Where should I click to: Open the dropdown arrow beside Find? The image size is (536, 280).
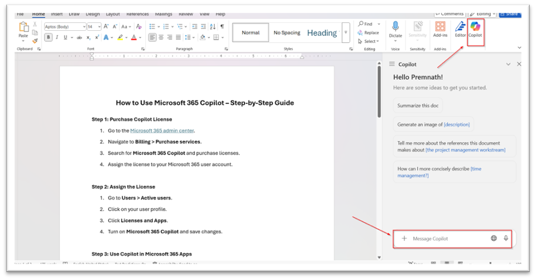(x=379, y=24)
